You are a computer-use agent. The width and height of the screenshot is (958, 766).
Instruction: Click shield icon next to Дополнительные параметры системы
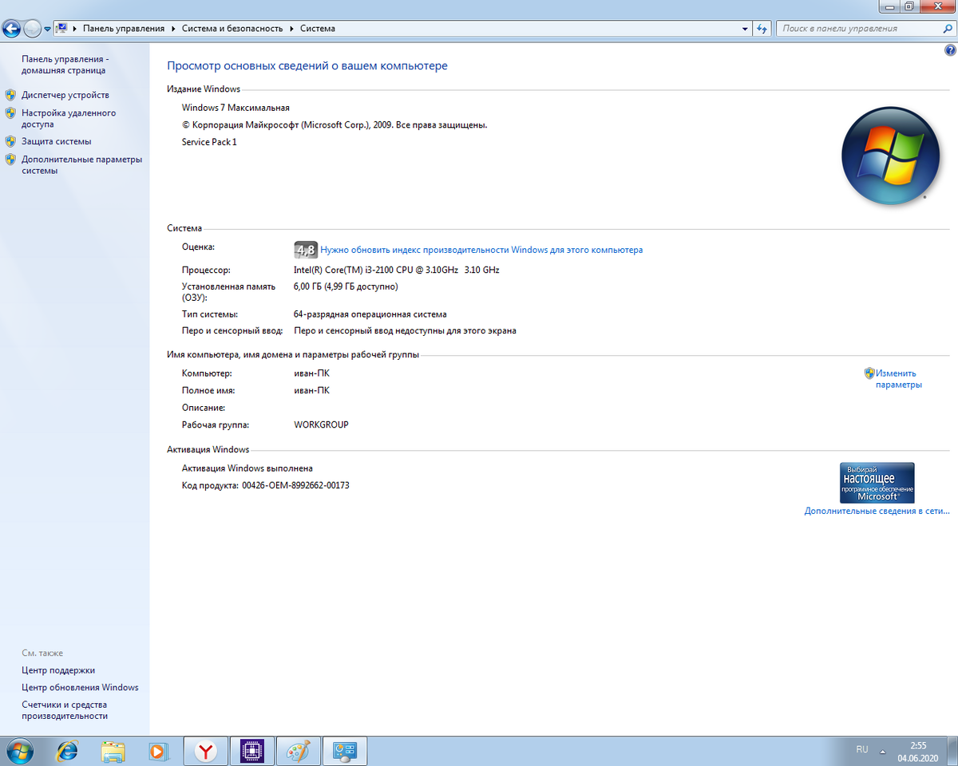(10, 159)
